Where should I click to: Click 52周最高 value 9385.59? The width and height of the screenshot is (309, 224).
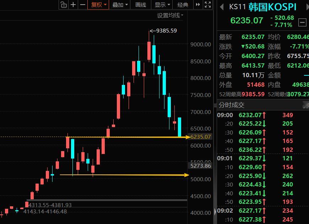click(253, 94)
